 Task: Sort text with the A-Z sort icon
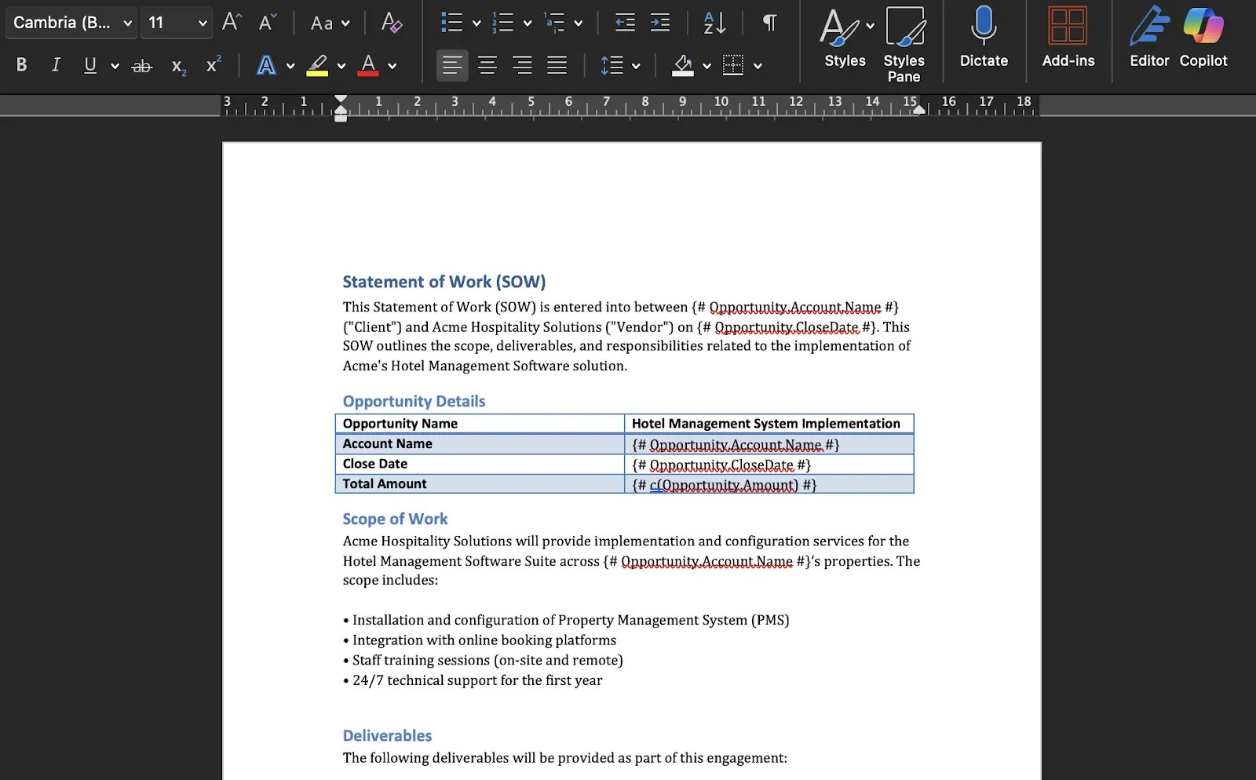click(714, 23)
